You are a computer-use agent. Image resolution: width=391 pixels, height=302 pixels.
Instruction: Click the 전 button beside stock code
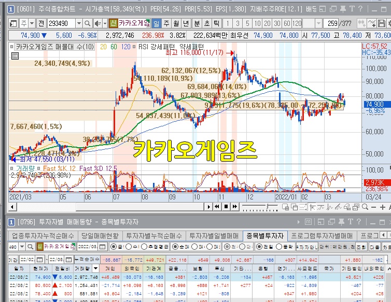click(x=41, y=24)
